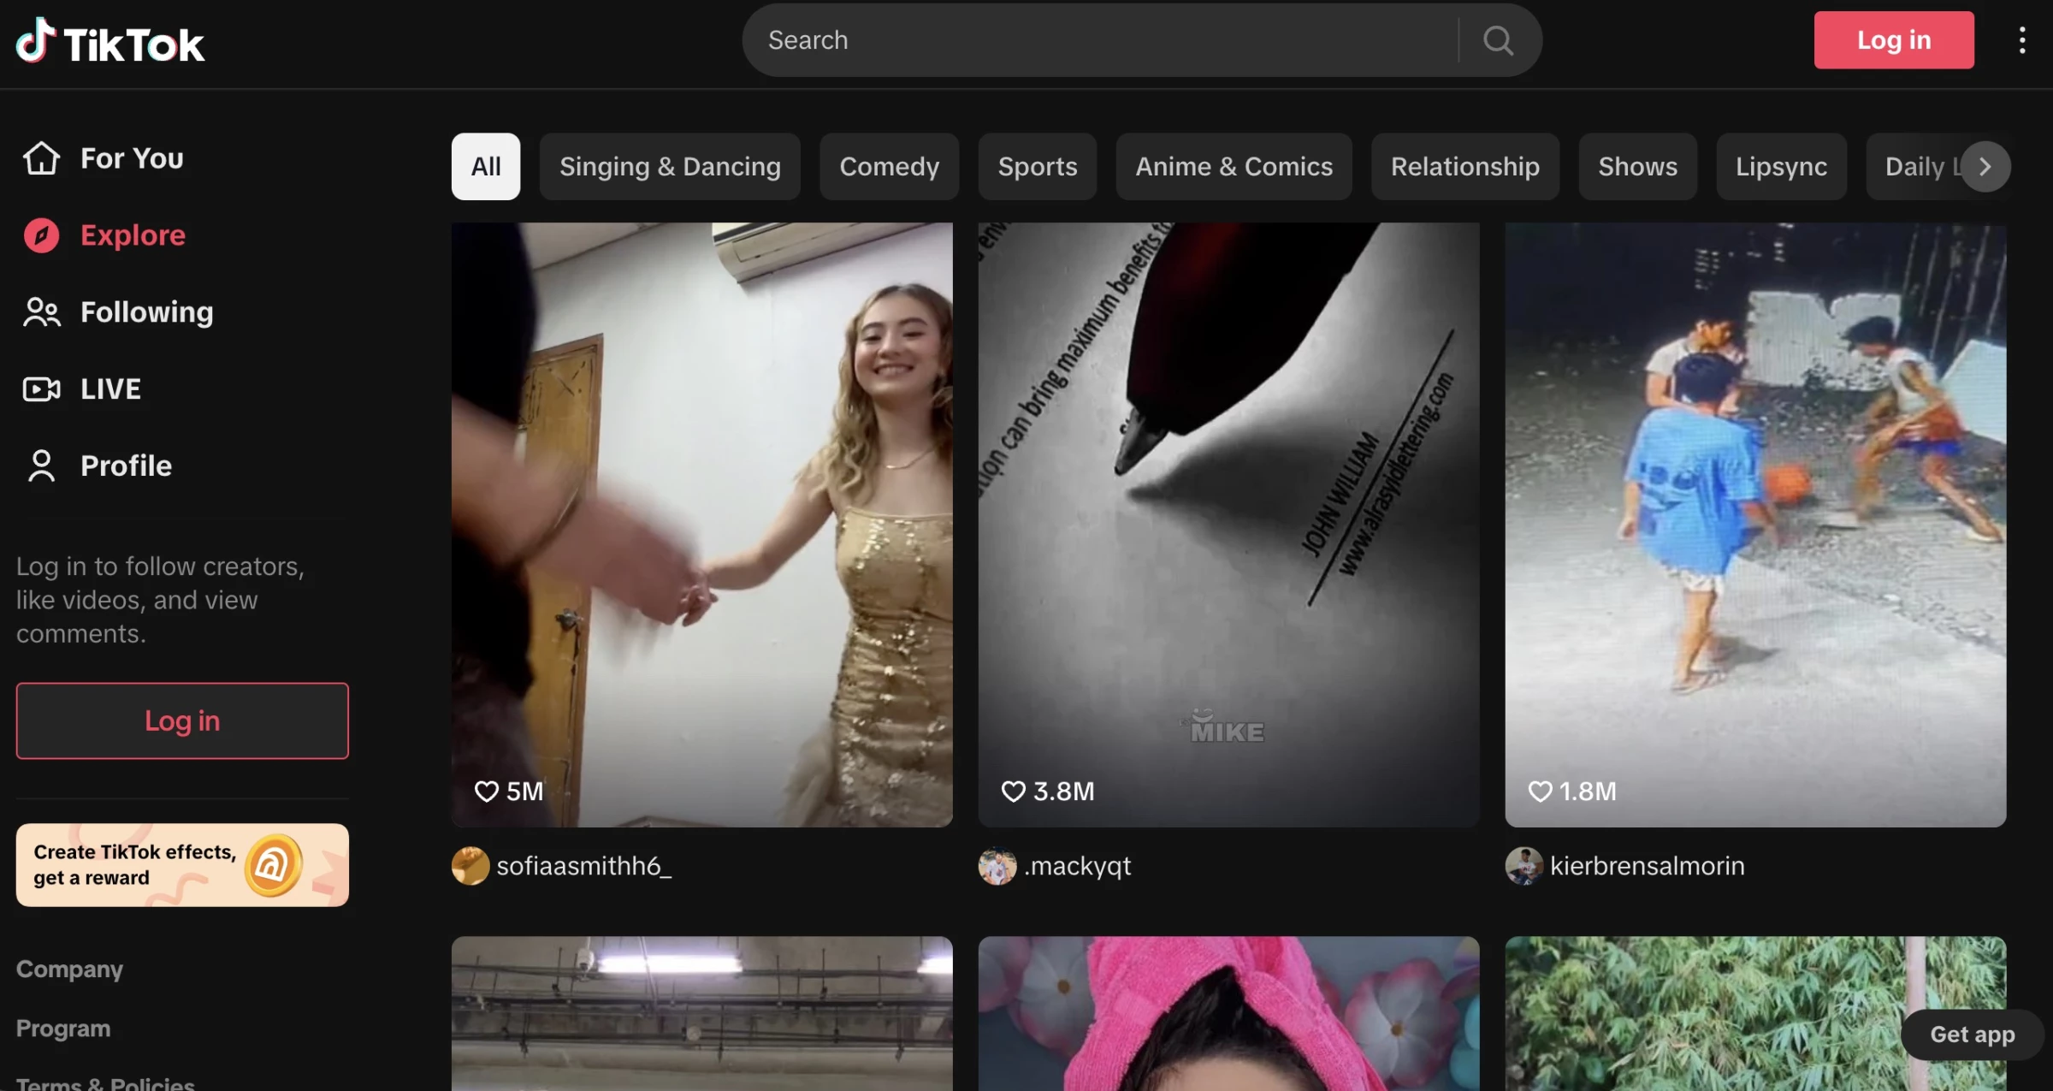
Task: Click the search magnifier icon
Action: [1498, 40]
